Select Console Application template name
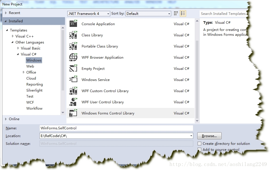The image size is (270, 170). pyautogui.click(x=98, y=24)
